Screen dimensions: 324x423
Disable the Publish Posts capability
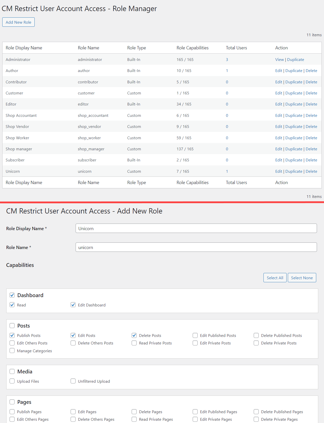12,335
